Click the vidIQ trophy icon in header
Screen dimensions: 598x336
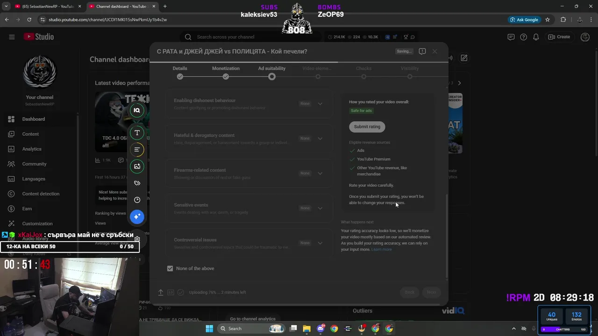pos(406,37)
